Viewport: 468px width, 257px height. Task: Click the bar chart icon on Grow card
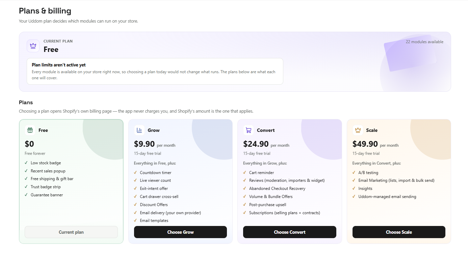[139, 130]
